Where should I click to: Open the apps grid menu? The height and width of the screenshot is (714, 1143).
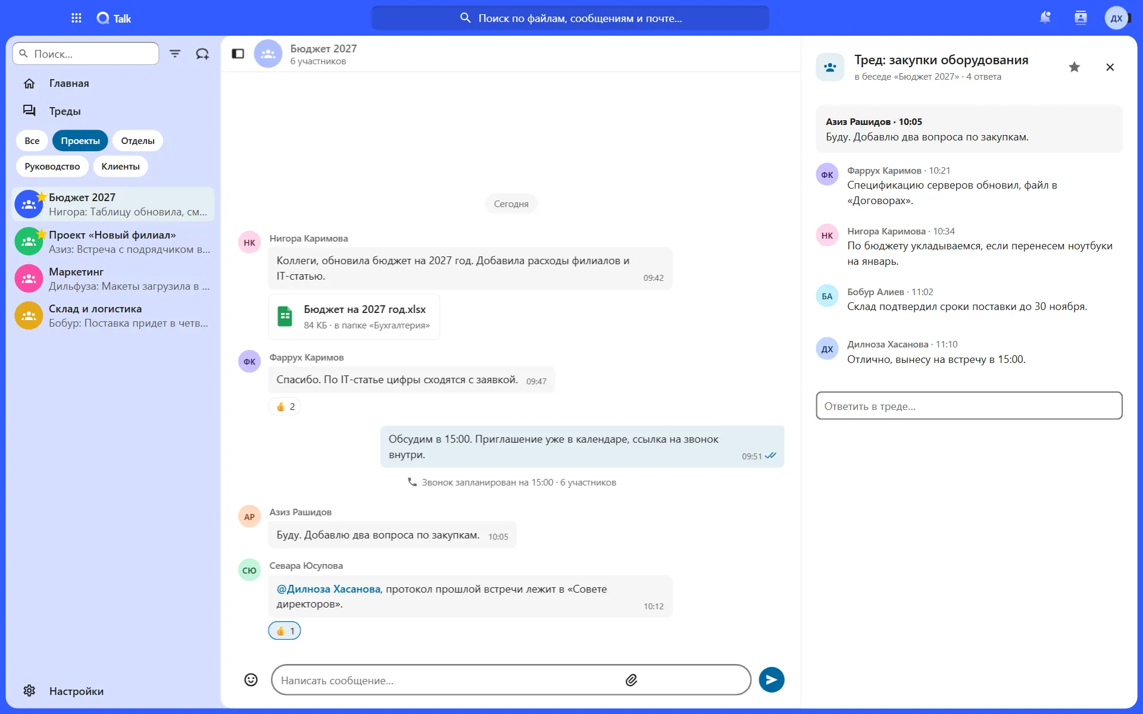[76, 18]
